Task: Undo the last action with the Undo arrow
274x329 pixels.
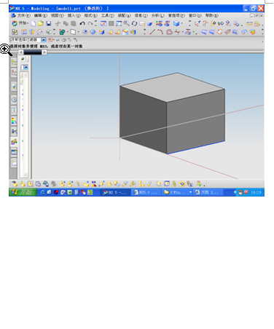Action: (82, 23)
